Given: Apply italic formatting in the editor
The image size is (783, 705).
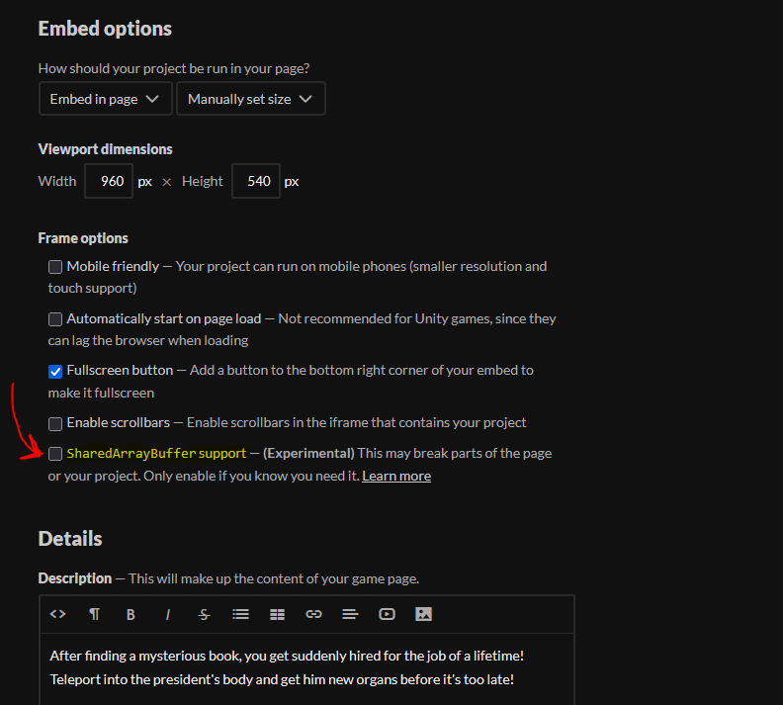Looking at the screenshot, I should pyautogui.click(x=168, y=614).
